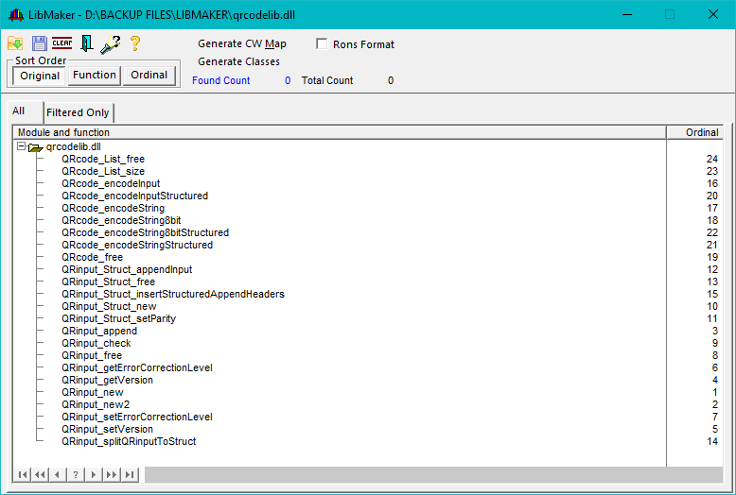The image size is (736, 495).
Task: Click Generate CW Map
Action: tap(241, 44)
